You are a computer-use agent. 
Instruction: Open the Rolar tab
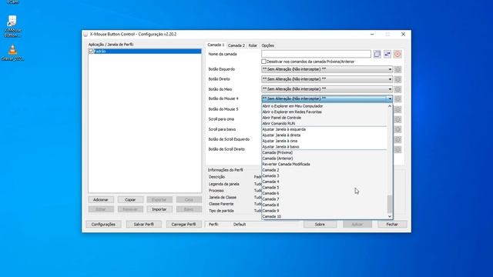click(x=253, y=45)
